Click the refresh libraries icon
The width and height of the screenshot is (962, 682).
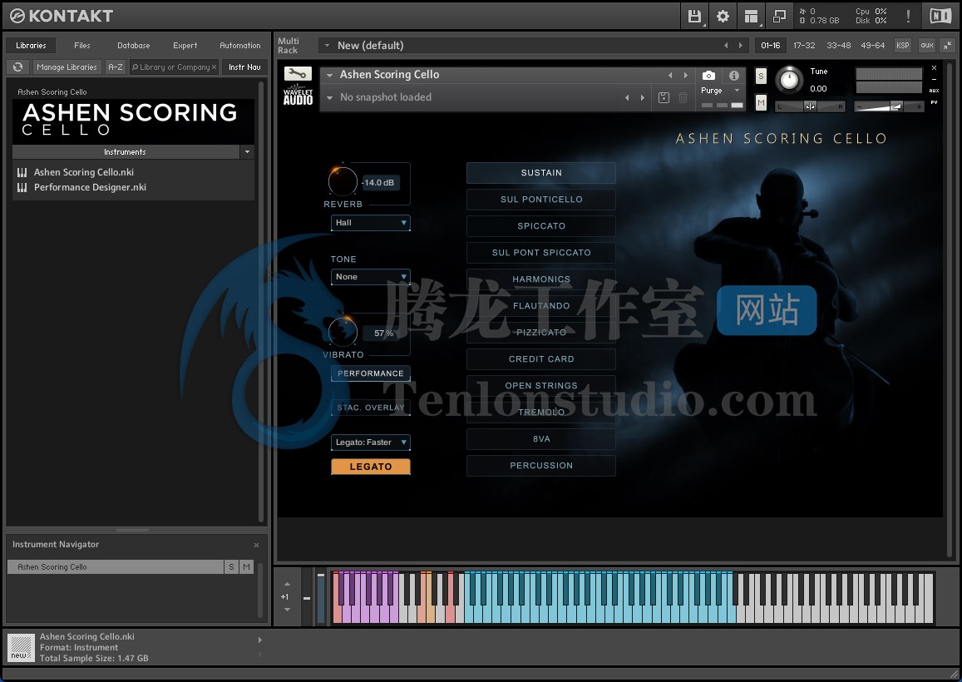17,67
